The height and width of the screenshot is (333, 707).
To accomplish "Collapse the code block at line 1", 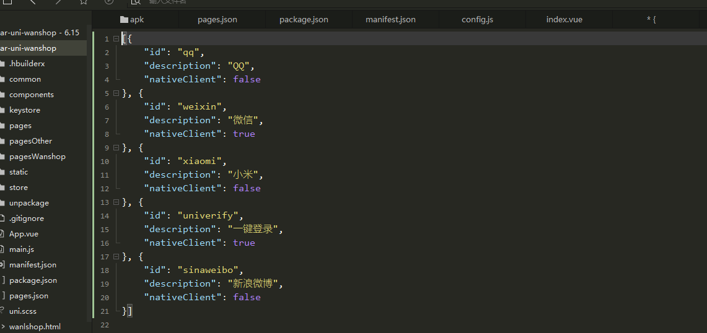I will point(116,38).
